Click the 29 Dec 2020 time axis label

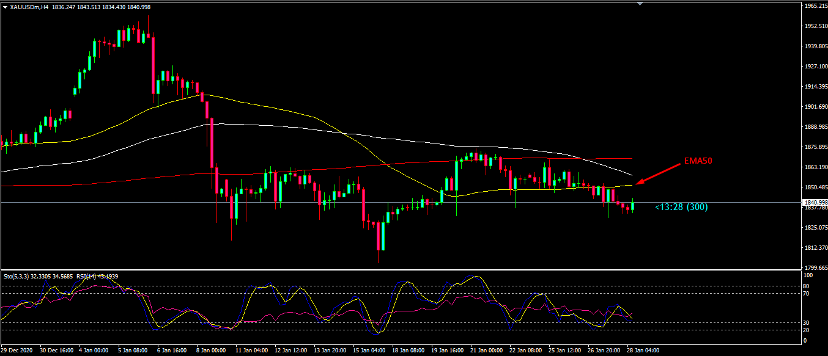click(x=17, y=351)
